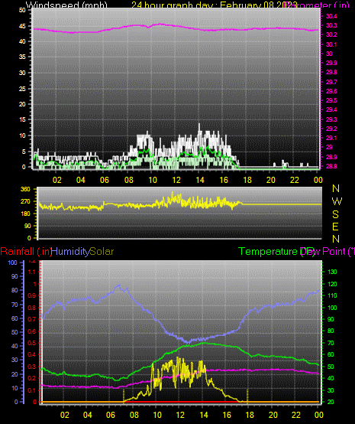Click the 360 degree tick on direction axis
Viewport: 355px width, 424px height.
click(26, 189)
